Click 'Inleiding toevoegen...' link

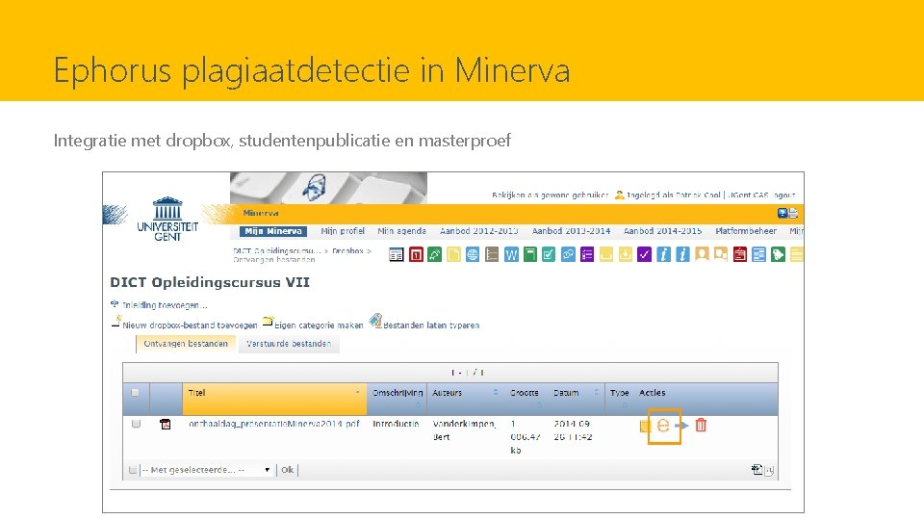(165, 305)
